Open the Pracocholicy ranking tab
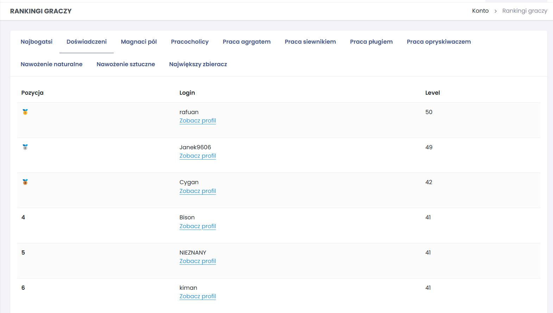 pyautogui.click(x=190, y=42)
